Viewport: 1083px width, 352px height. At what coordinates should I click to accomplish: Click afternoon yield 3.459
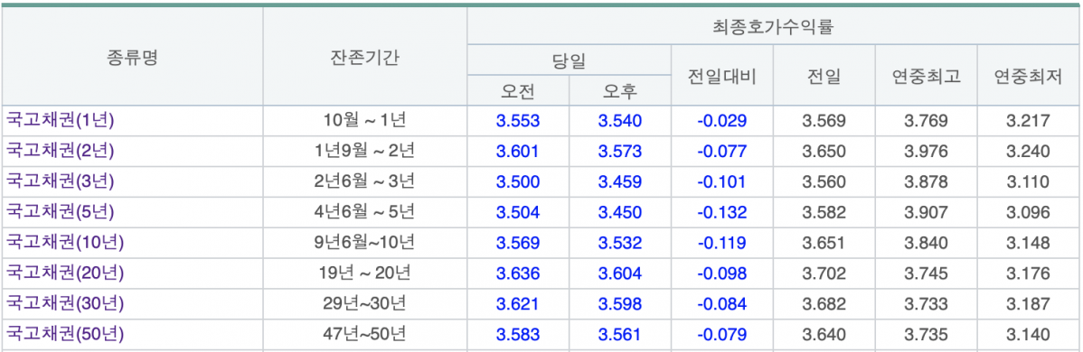[619, 182]
